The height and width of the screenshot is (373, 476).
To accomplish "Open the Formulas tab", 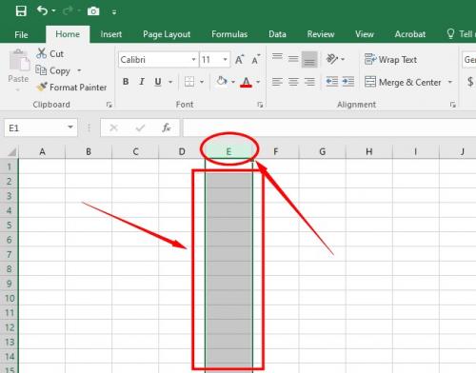I will pos(229,34).
